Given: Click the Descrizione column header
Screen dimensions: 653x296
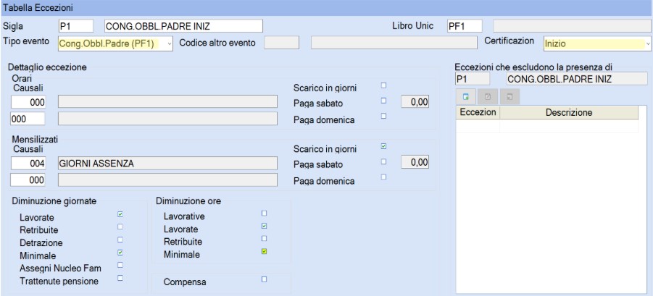Looking at the screenshot, I should pyautogui.click(x=570, y=113).
